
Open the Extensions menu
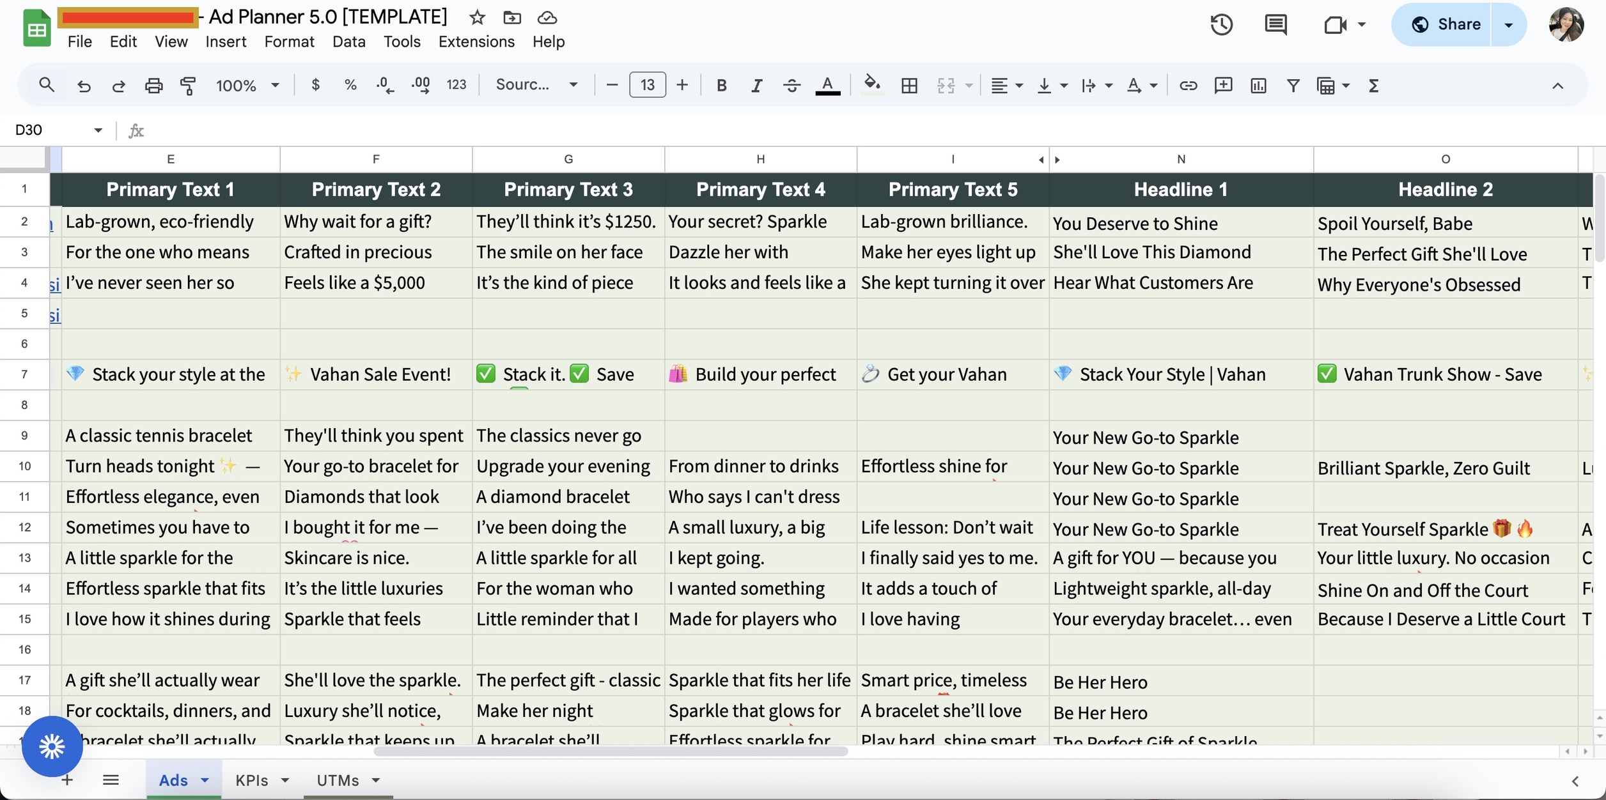point(476,42)
